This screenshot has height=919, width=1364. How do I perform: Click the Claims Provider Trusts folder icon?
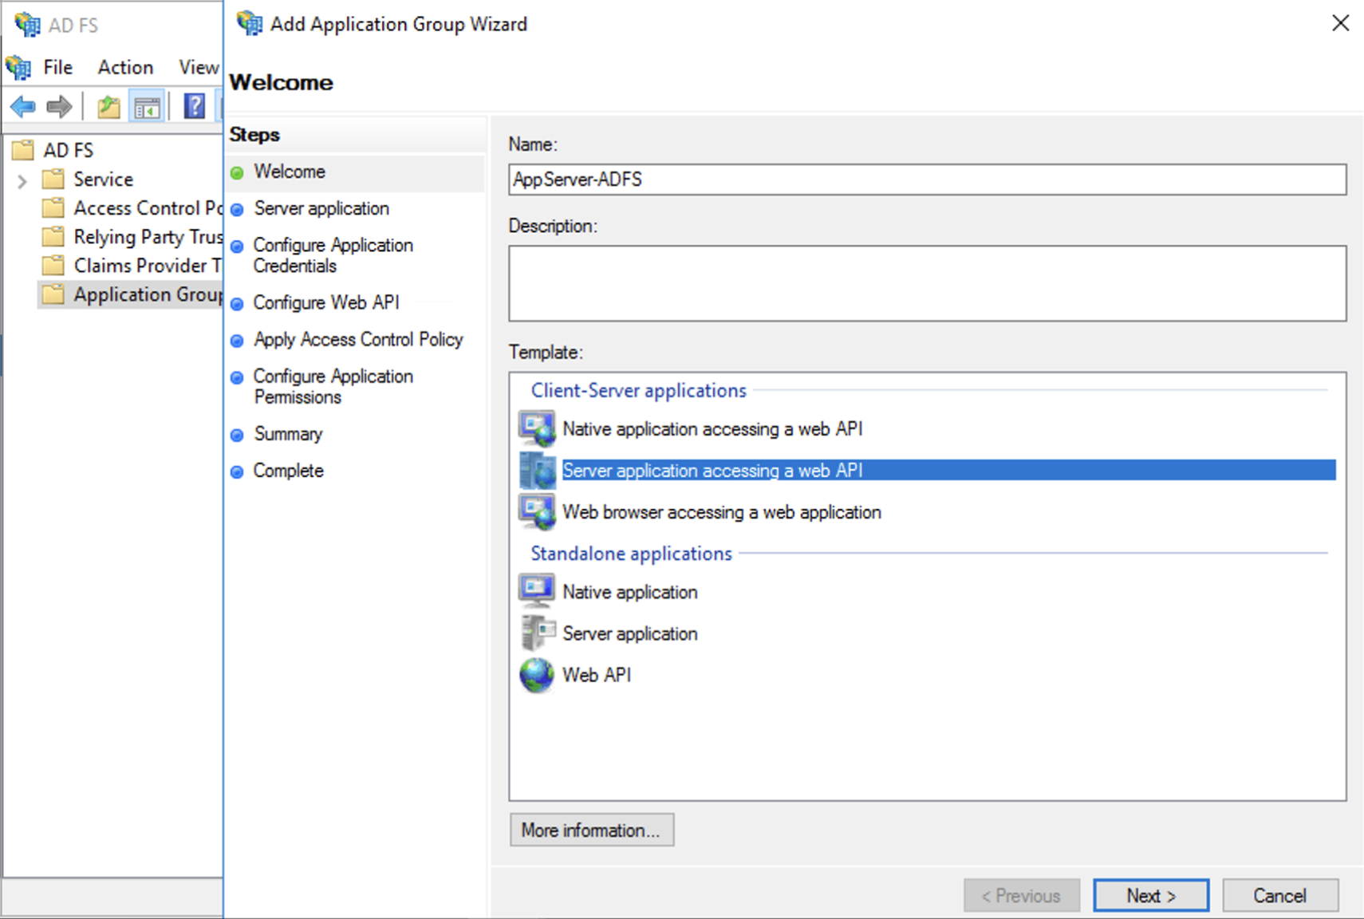(x=53, y=265)
